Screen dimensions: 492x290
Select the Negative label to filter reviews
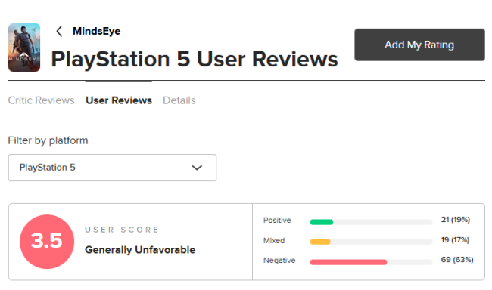[x=279, y=261]
